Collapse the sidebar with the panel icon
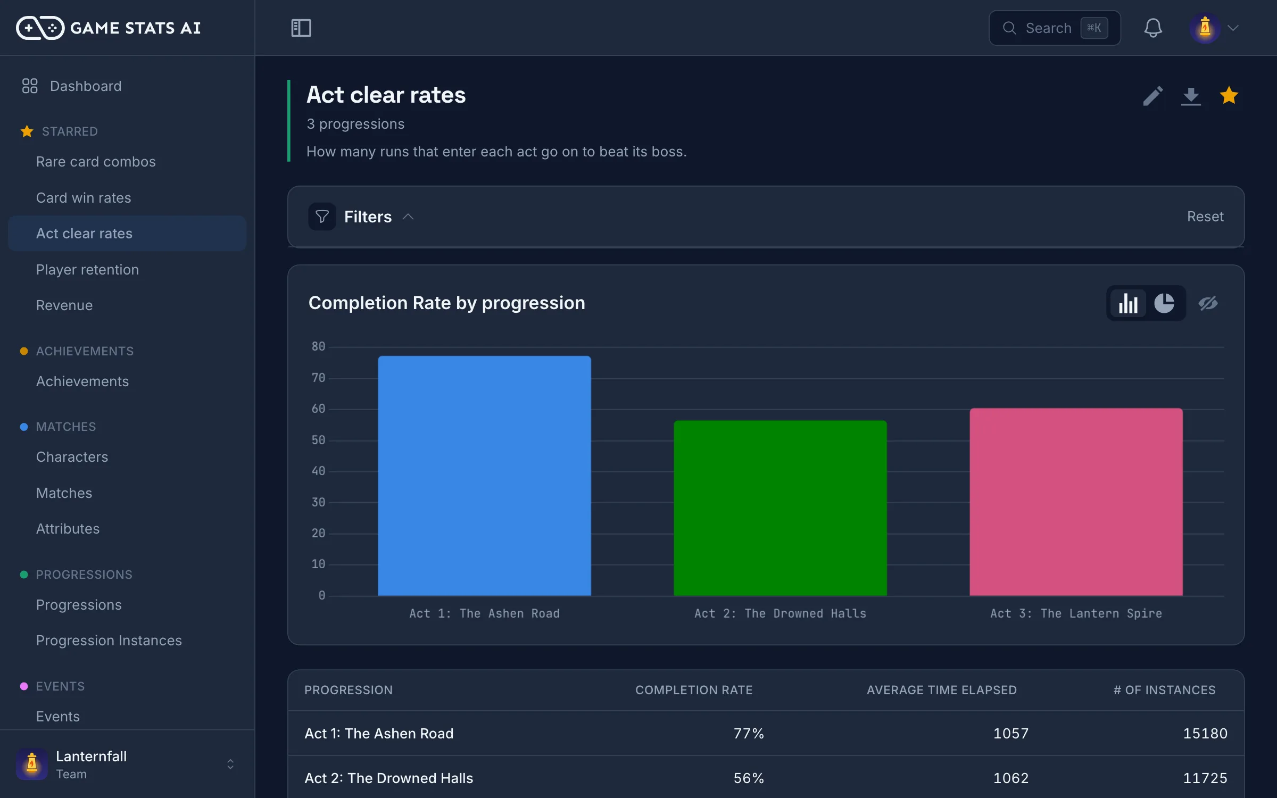Image resolution: width=1277 pixels, height=798 pixels. 301,28
